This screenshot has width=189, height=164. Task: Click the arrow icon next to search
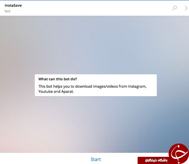pyautogui.click(x=186, y=8)
